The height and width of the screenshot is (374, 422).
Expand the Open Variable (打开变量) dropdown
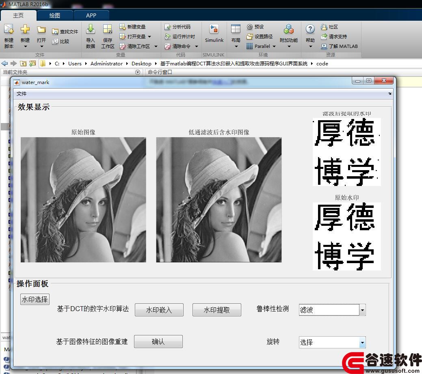point(149,37)
